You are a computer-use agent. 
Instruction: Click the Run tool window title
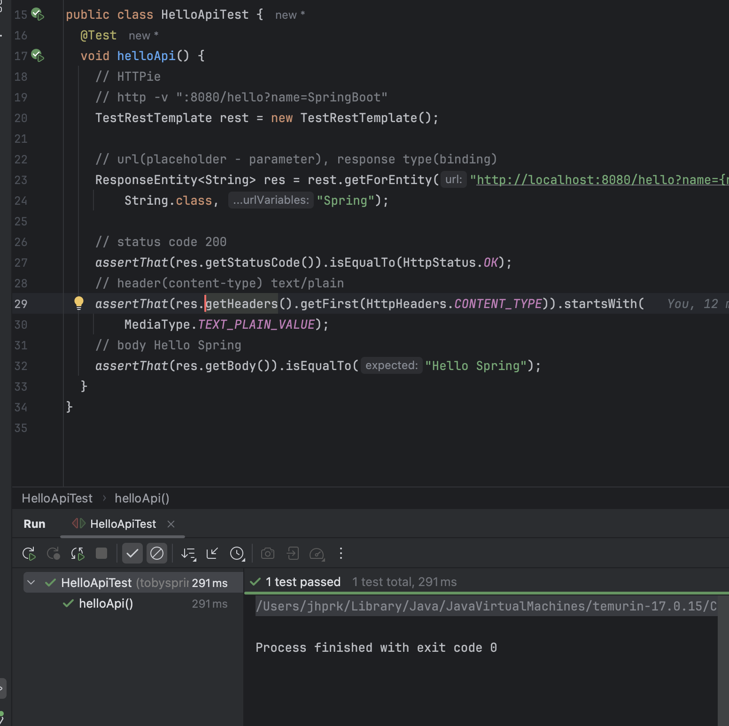[x=35, y=524]
